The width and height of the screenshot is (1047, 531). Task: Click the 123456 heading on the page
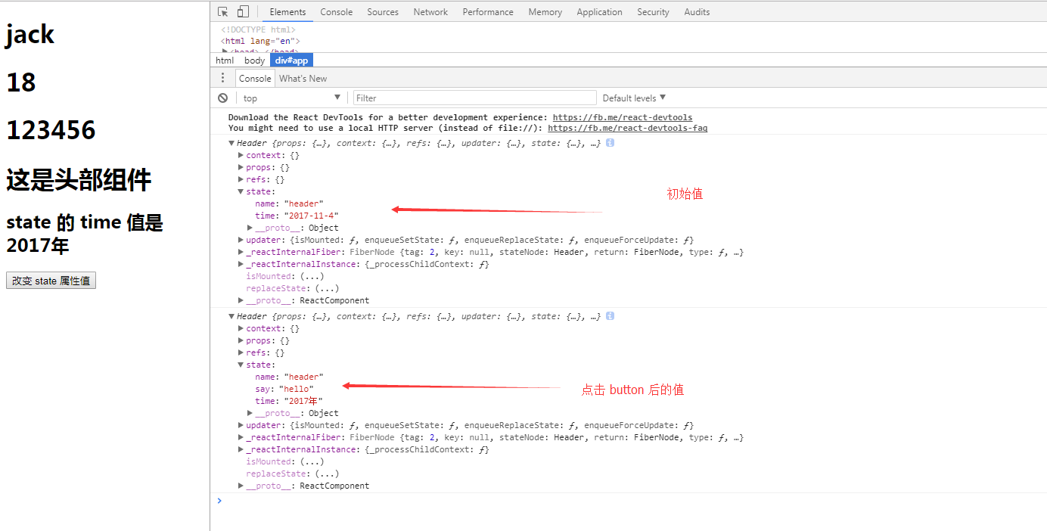[x=51, y=130]
